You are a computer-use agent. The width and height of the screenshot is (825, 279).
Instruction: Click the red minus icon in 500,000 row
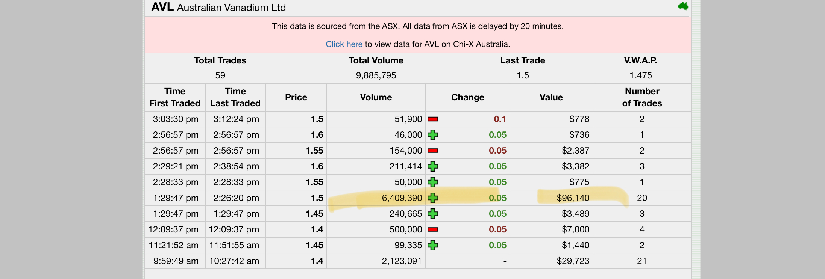pos(433,229)
